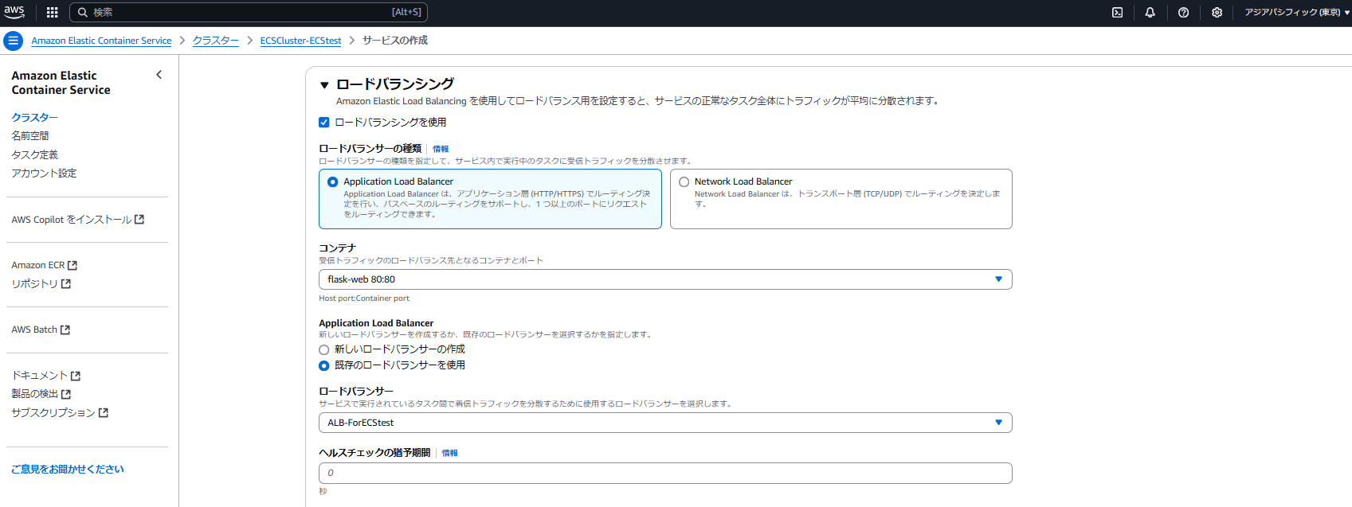Open the アジアパシフィック (東京) region selector

pyautogui.click(x=1297, y=12)
